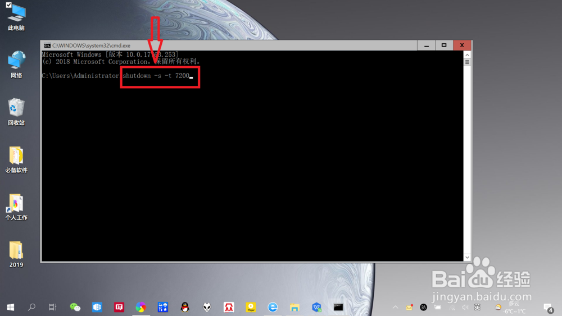
Task: Select the 2019 folder on desktop
Action: pos(16,254)
